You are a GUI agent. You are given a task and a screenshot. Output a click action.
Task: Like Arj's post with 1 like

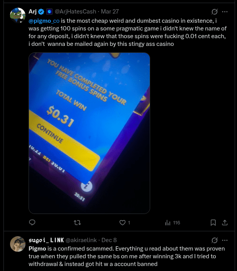(x=125, y=222)
